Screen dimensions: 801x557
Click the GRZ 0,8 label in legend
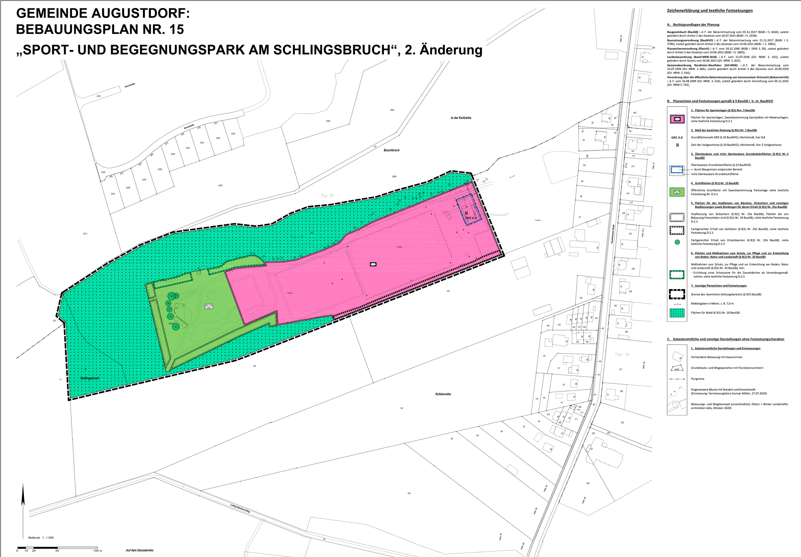[677, 138]
